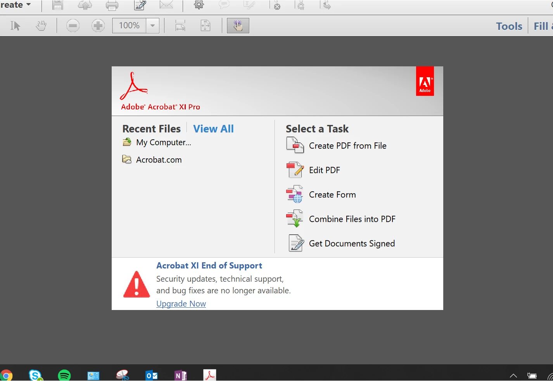Image resolution: width=553 pixels, height=381 pixels.
Task: Click the Edit PDF pencil icon
Action: [295, 170]
